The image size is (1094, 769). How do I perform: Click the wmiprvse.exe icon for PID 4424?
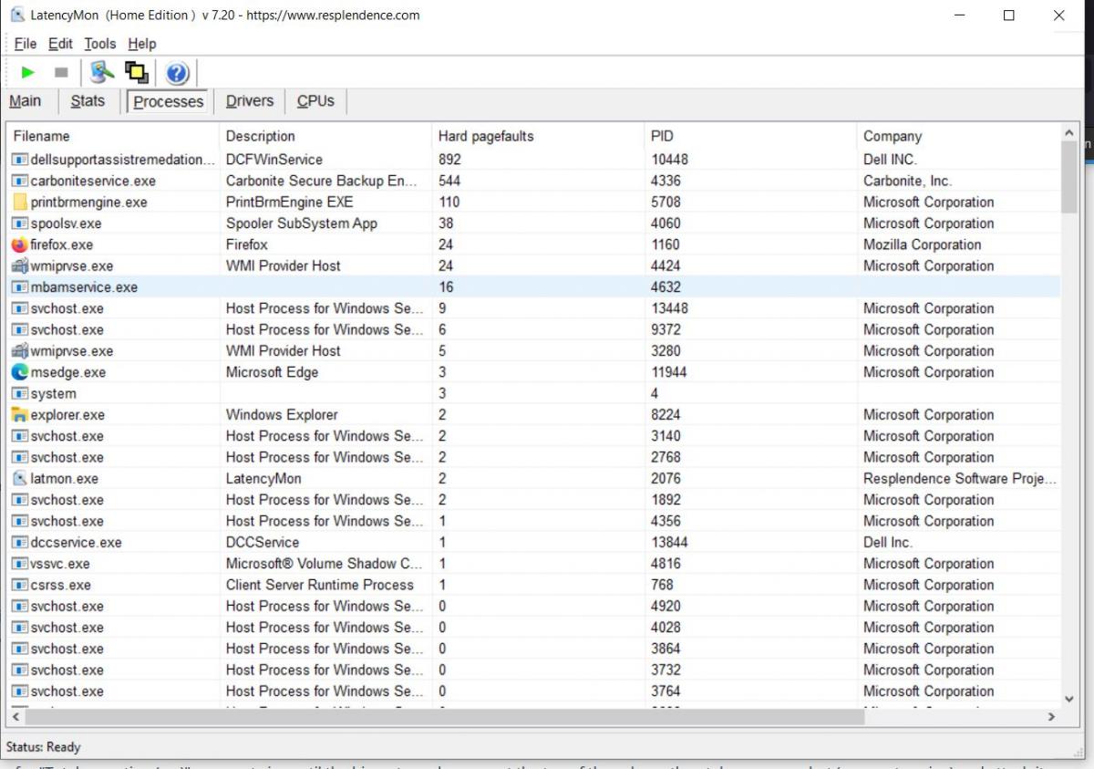pos(20,266)
